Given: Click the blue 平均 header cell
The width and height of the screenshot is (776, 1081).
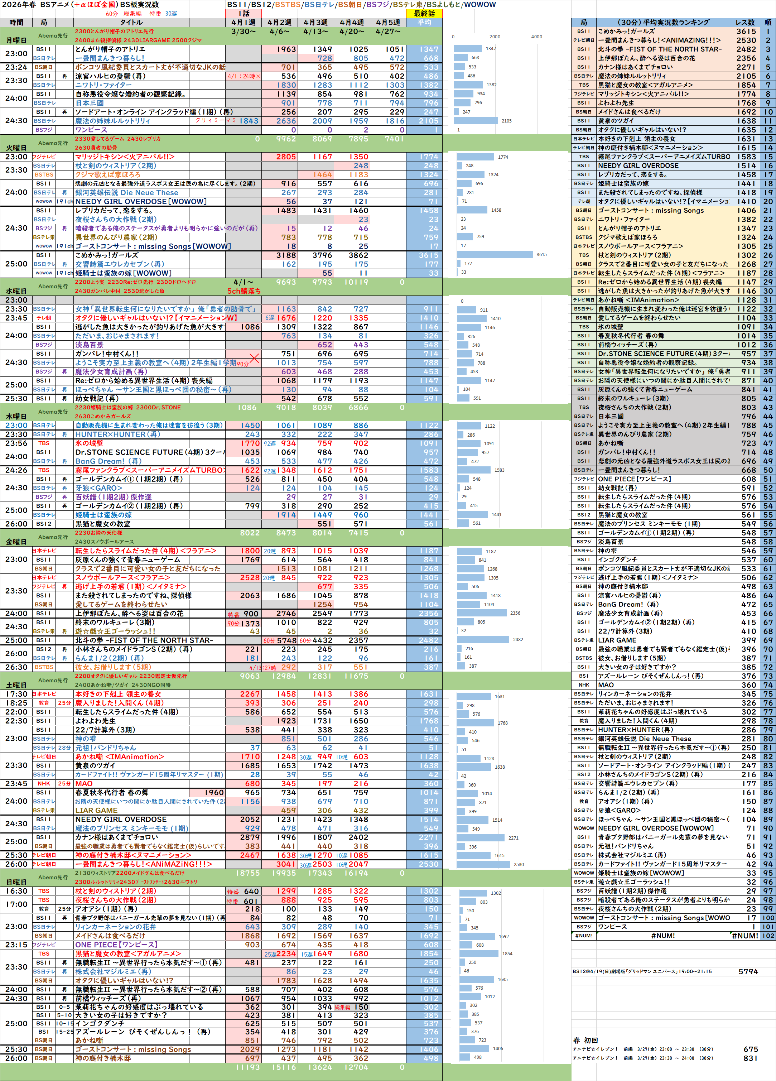Looking at the screenshot, I should pos(424,23).
